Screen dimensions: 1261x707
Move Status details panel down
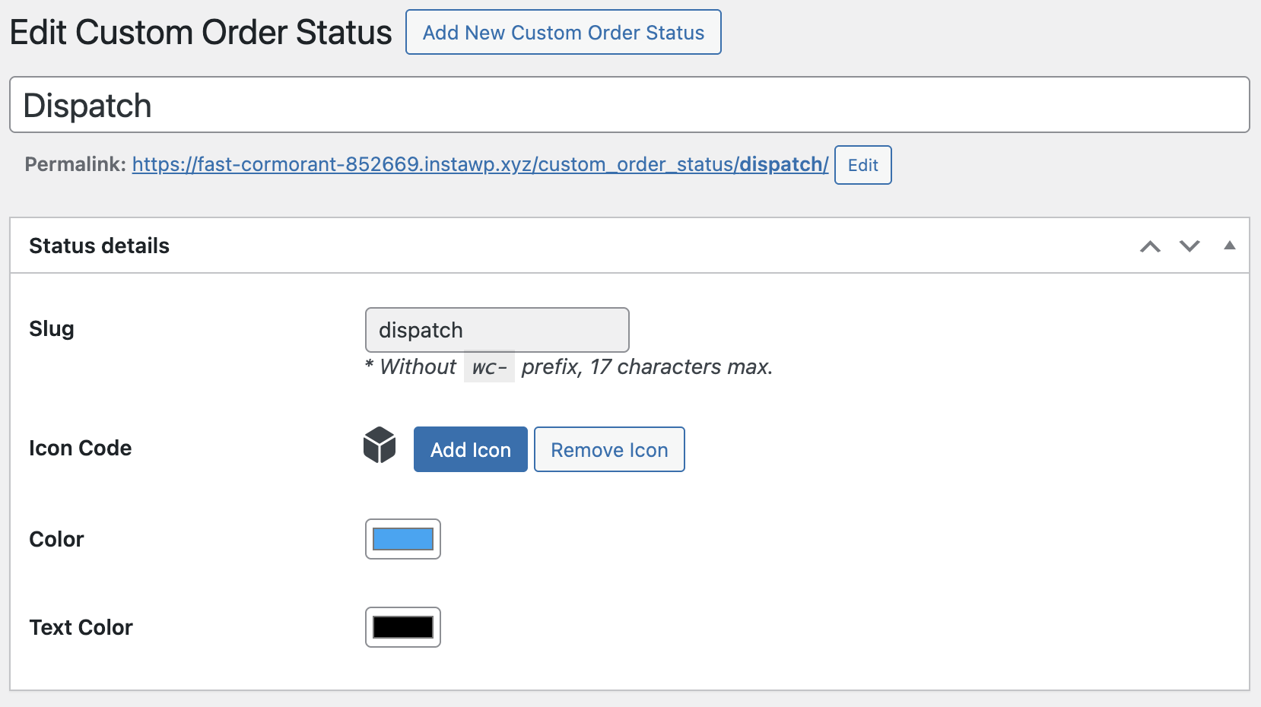click(x=1190, y=246)
